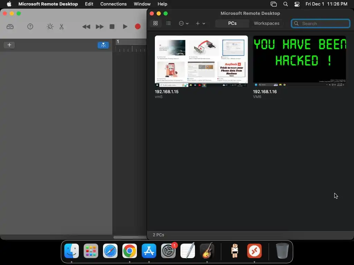The image size is (354, 265).
Task: Open the Library tray icon in GarageBand window
Action: pyautogui.click(x=10, y=27)
